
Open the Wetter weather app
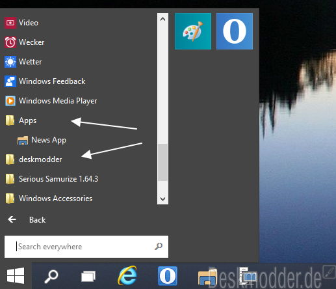(23, 62)
